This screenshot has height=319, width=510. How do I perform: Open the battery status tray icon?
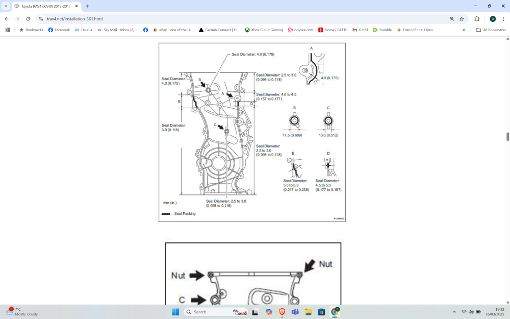point(478,312)
